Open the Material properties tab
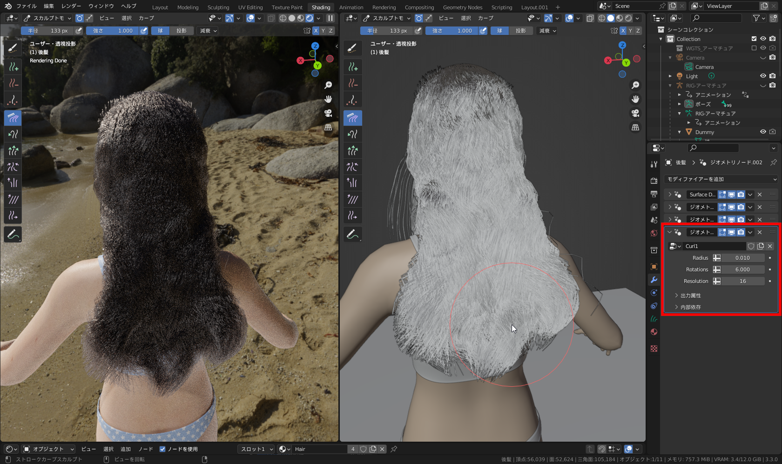The height and width of the screenshot is (464, 782). tap(654, 332)
